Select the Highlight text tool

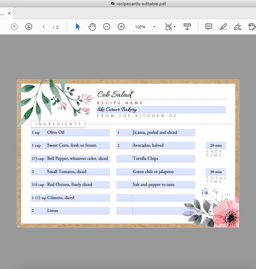pyautogui.click(x=223, y=27)
